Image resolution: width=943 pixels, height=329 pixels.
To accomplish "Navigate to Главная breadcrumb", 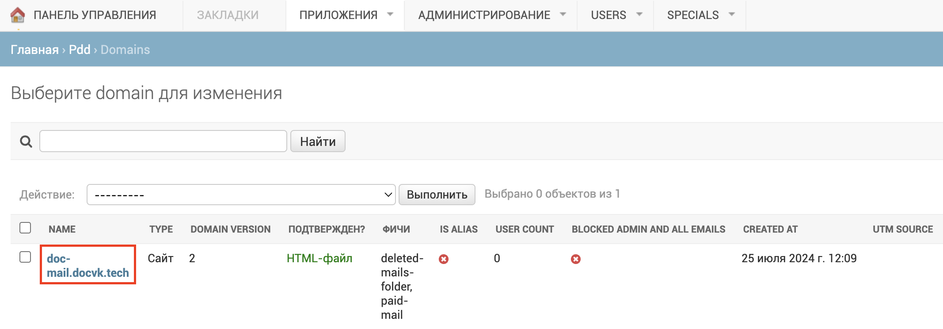I will click(x=34, y=50).
